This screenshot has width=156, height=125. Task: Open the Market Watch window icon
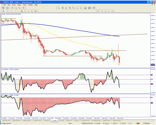point(12,8)
